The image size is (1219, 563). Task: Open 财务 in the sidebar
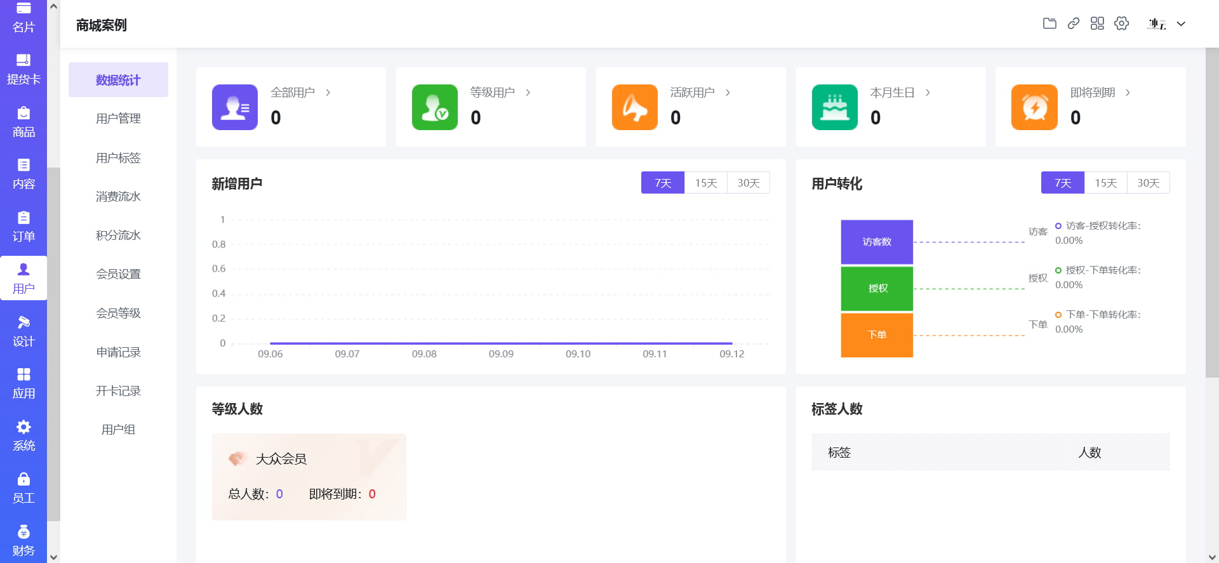coord(23,541)
